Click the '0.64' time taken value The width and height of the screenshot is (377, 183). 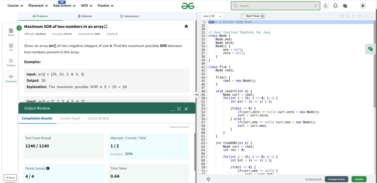click(x=115, y=176)
